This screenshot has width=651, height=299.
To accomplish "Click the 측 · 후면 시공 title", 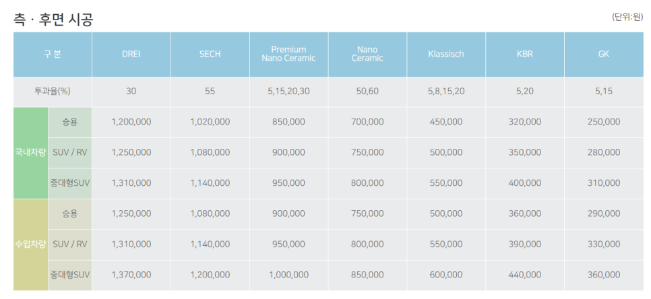I will (x=53, y=20).
